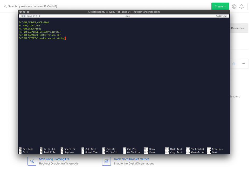Open the three-dots more menu

pyautogui.click(x=243, y=64)
